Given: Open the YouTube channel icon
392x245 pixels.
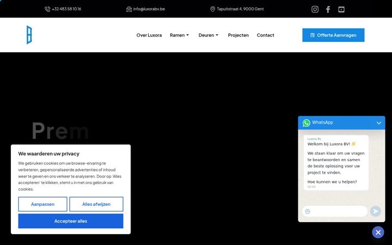Looking at the screenshot, I should point(341,9).
